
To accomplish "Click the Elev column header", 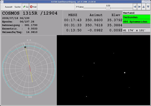I will point(116,15).
